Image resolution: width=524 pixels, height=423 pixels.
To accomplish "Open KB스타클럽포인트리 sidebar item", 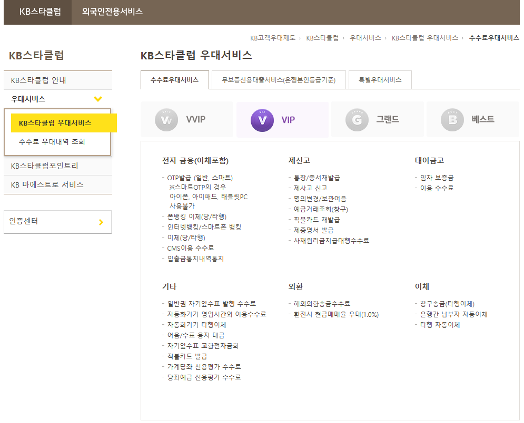I will click(58, 166).
